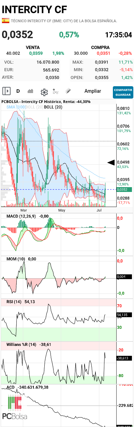Add indicator with the plus-line icon
The height and width of the screenshot is (427, 134).
coord(56,91)
